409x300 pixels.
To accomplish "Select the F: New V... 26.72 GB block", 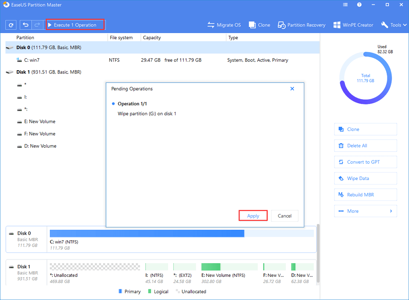I will 274,272.
